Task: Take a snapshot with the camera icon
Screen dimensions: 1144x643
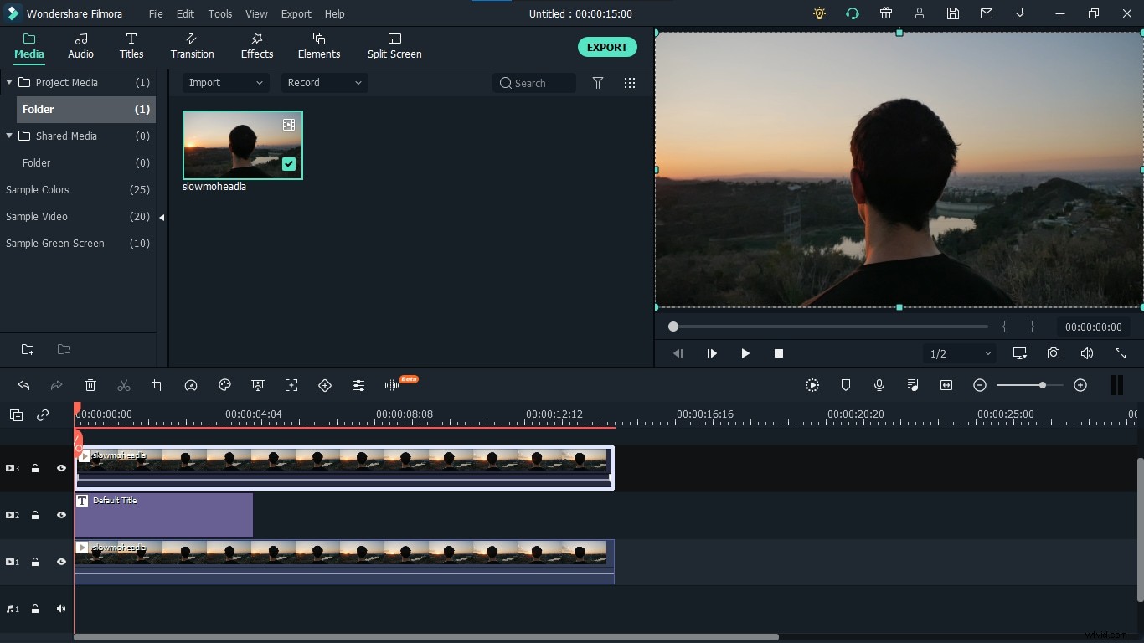Action: click(1054, 353)
